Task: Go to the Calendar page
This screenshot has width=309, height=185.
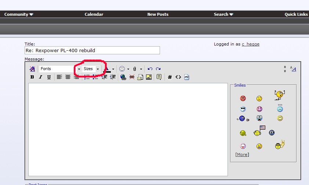Action: tap(94, 14)
